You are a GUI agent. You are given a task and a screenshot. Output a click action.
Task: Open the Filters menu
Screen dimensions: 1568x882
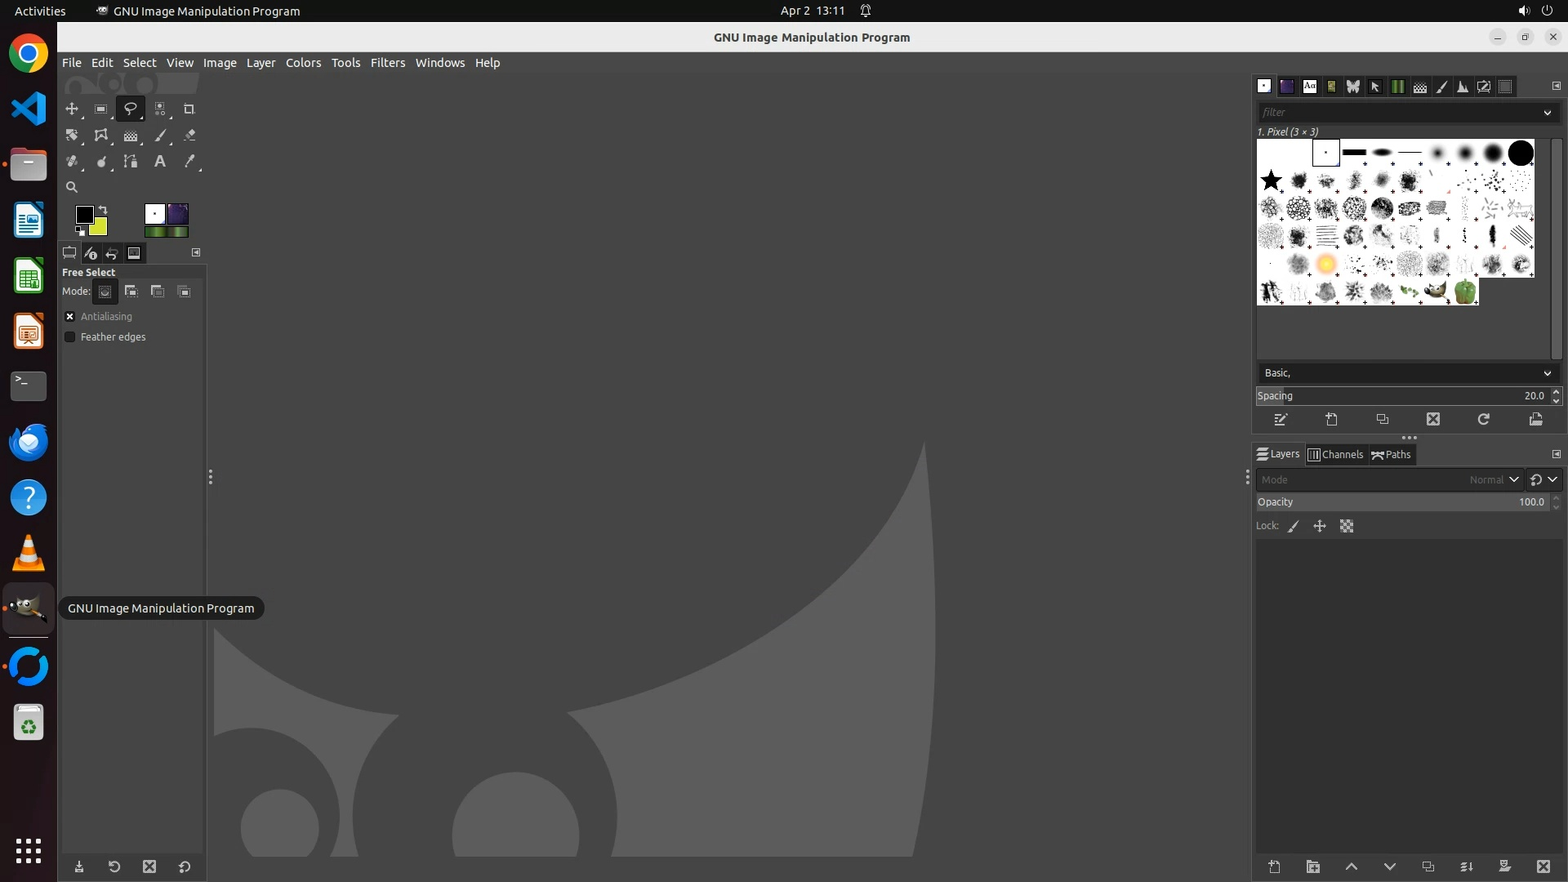point(387,63)
